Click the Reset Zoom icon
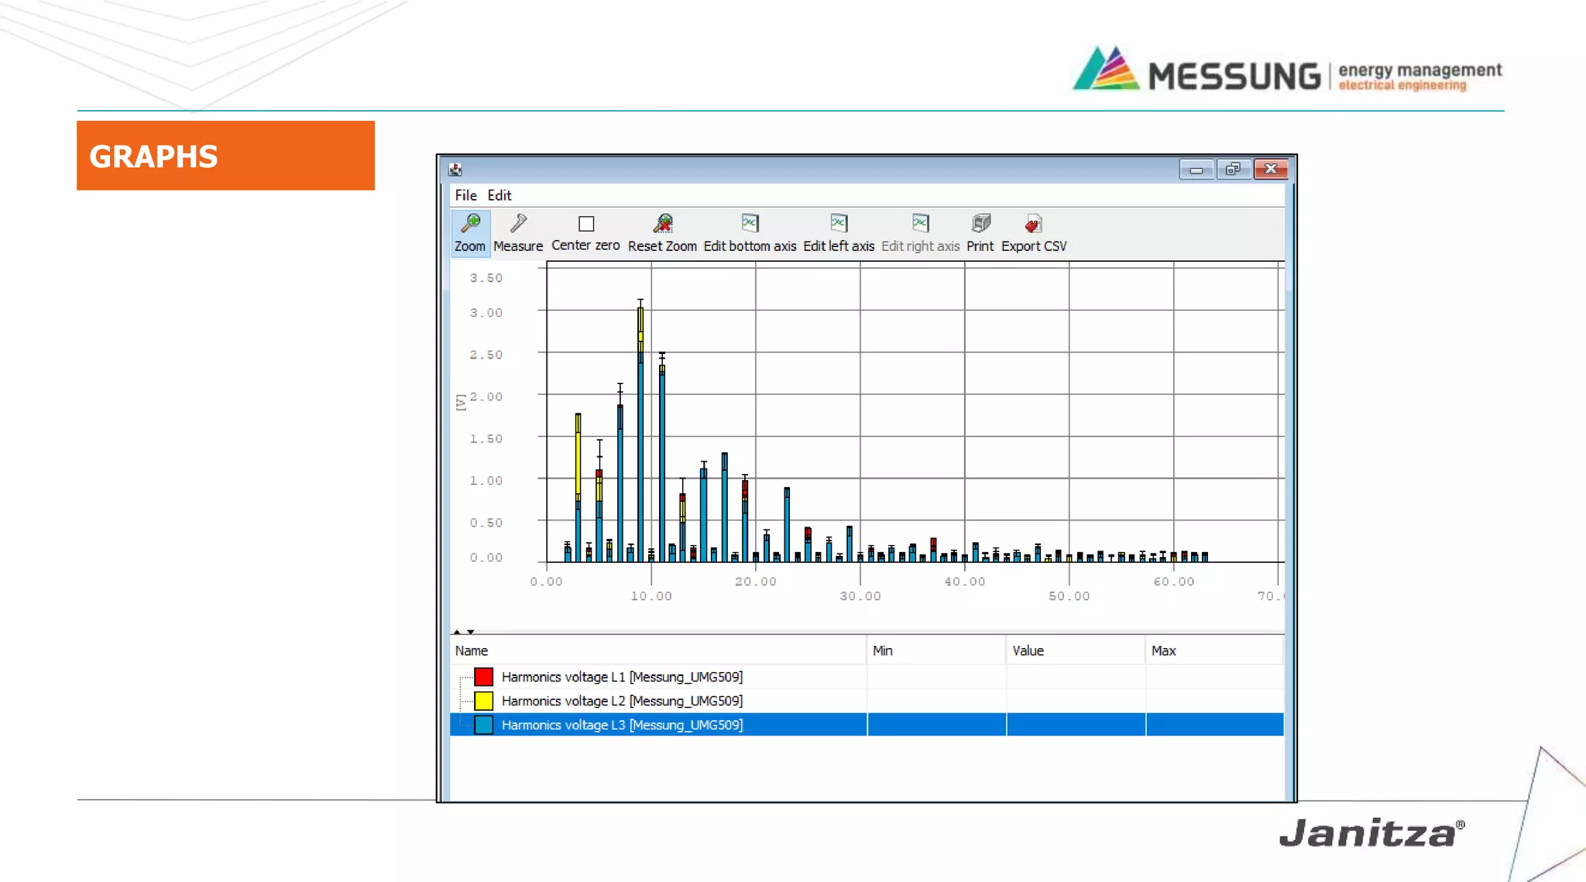1586x882 pixels. (662, 224)
